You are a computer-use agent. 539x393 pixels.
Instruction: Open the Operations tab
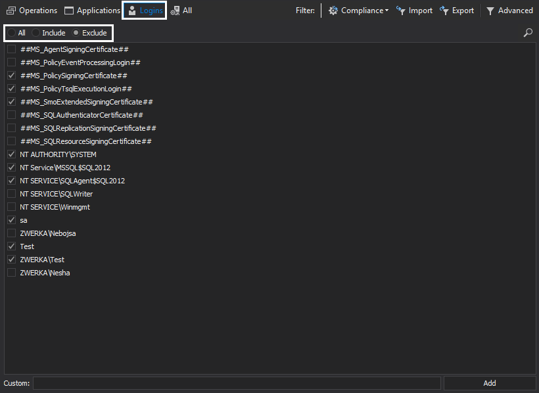click(x=32, y=11)
